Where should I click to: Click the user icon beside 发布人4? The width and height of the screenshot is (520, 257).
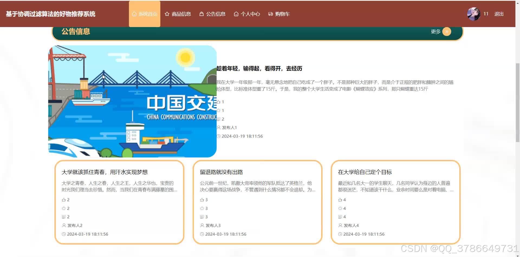click(340, 225)
